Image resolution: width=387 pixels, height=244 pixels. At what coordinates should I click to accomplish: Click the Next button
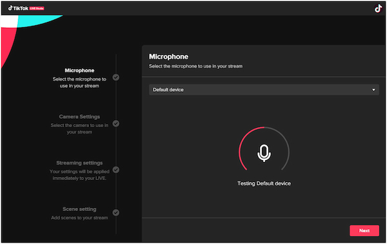coord(364,230)
